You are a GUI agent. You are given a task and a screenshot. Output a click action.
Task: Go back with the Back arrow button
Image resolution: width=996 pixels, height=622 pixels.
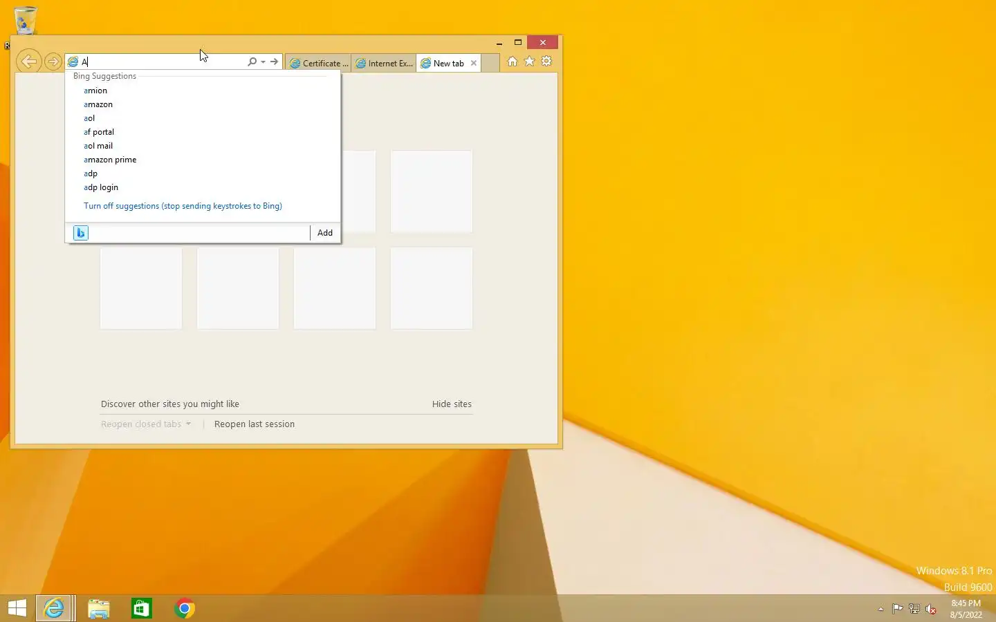pyautogui.click(x=28, y=62)
